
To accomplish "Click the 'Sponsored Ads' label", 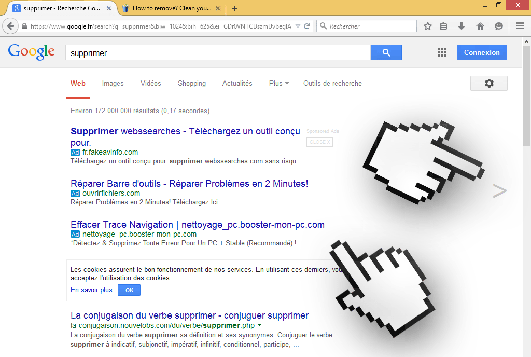I will [323, 131].
